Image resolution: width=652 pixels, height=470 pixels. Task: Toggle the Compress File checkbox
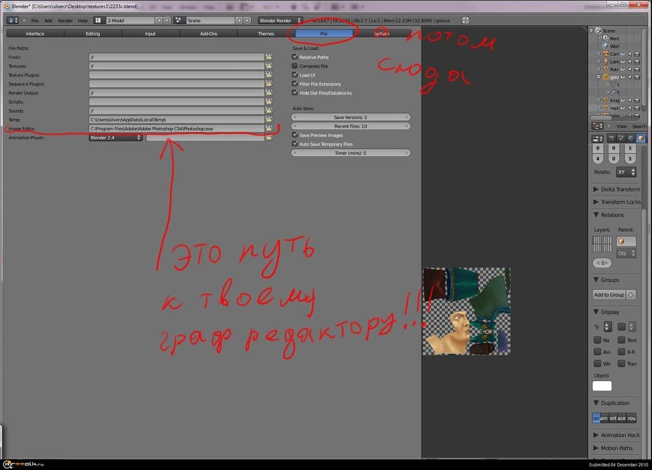pyautogui.click(x=295, y=66)
